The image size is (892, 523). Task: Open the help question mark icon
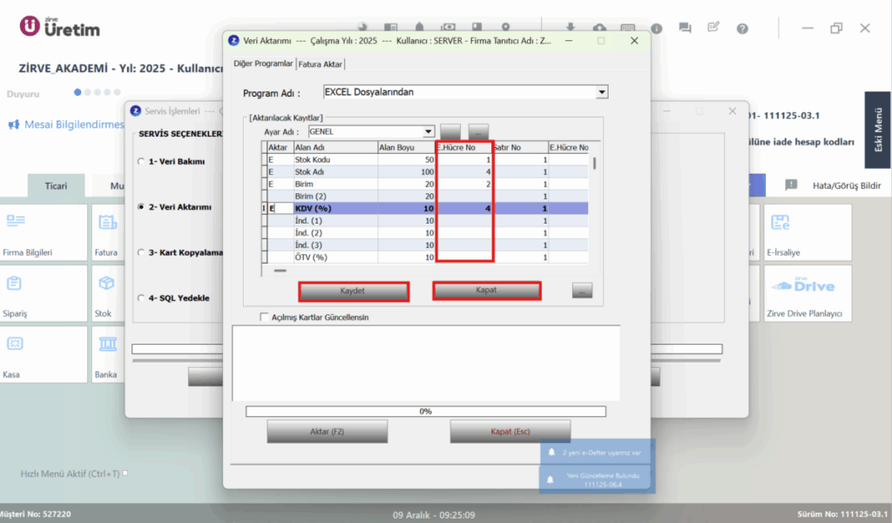(x=742, y=29)
